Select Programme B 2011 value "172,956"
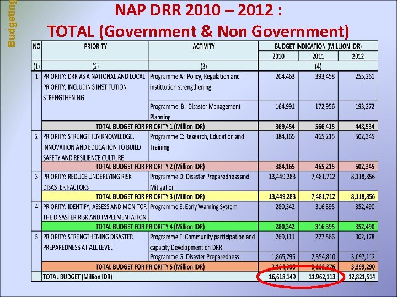397x297 pixels. click(325, 106)
